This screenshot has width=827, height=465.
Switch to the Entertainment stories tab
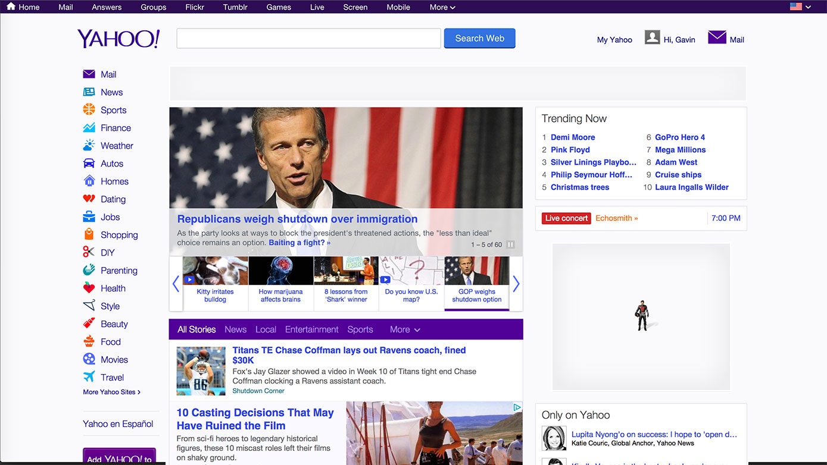pos(312,329)
